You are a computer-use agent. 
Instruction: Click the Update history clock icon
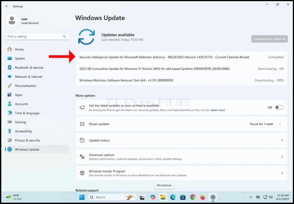[82, 140]
